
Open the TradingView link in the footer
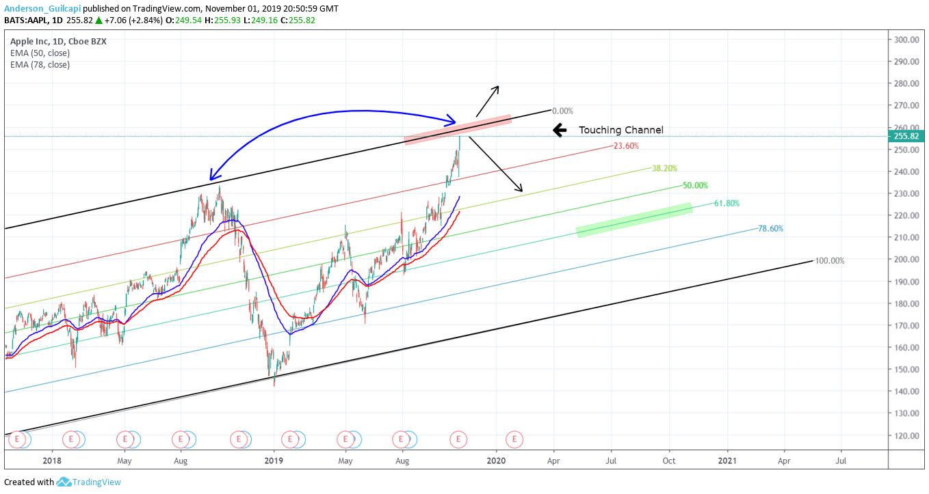[x=96, y=482]
